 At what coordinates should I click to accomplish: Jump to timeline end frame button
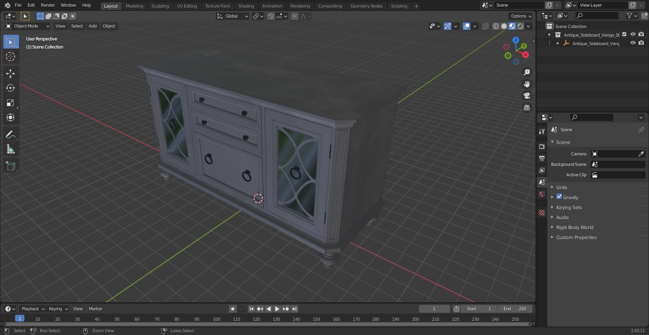[x=295, y=309]
